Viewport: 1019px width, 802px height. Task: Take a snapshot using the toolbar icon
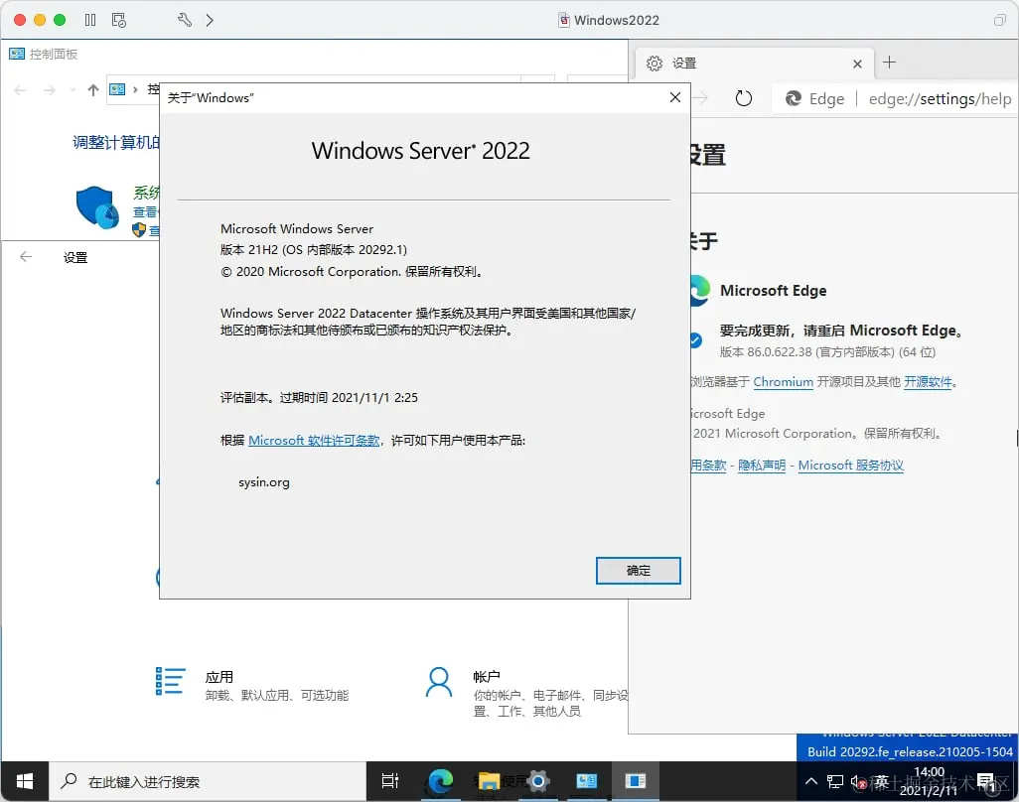pyautogui.click(x=121, y=19)
